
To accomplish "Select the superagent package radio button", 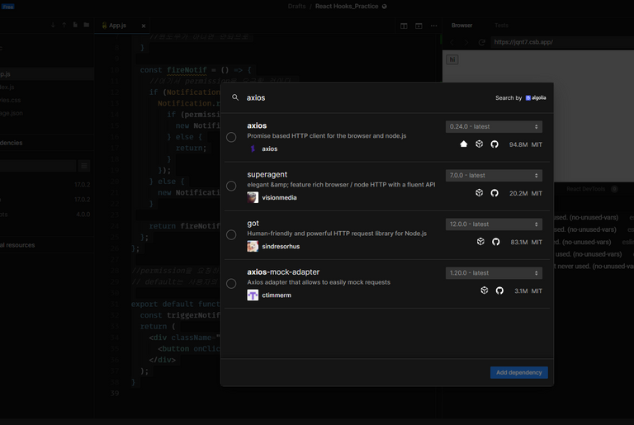I will pos(231,186).
